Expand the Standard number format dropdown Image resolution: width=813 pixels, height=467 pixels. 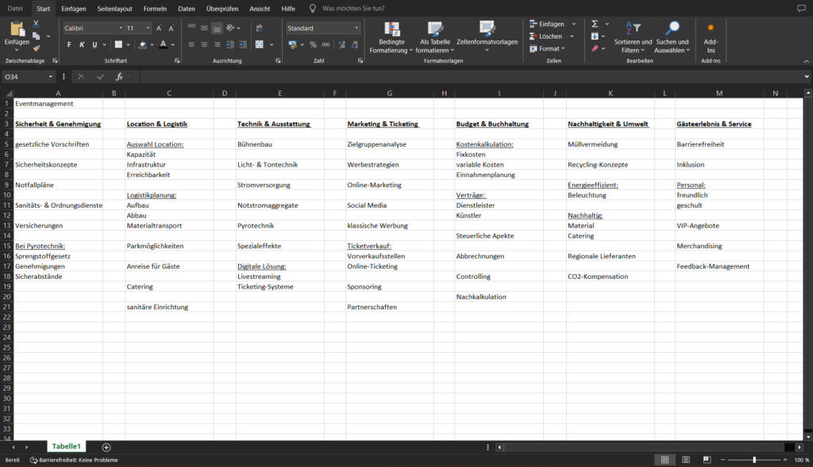tap(356, 28)
